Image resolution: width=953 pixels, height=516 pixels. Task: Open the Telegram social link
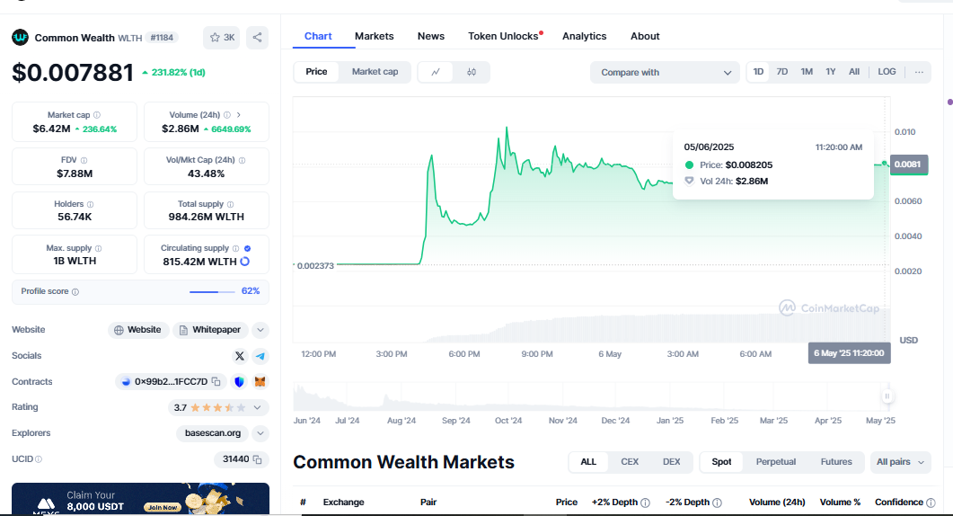(260, 356)
